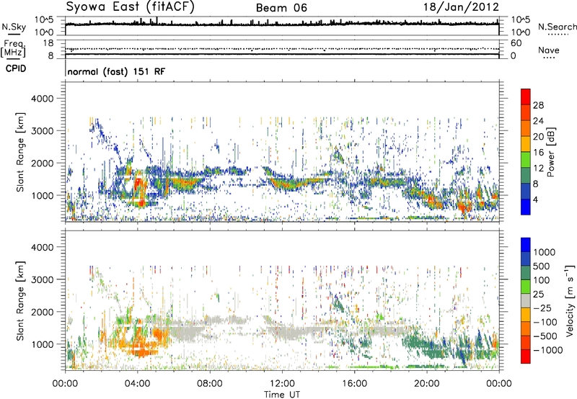Viewport: 577px width, 399px height.
Task: Click the '10^0' tick next to N.Search
Action: click(x=521, y=32)
